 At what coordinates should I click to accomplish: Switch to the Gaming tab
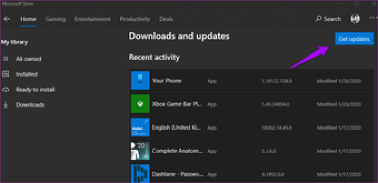point(56,19)
